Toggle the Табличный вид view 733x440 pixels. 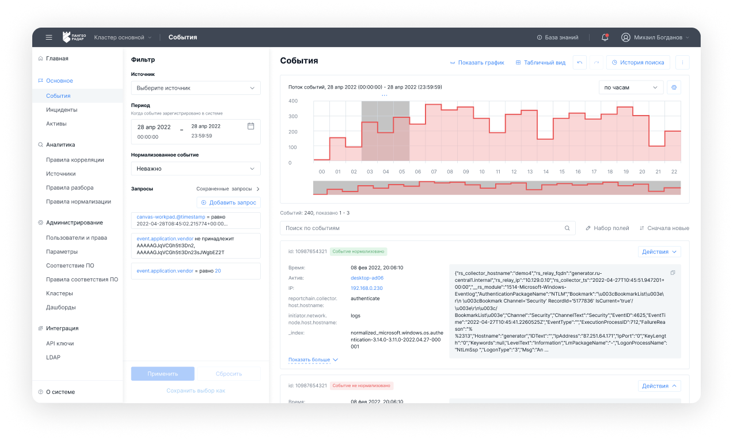coord(540,63)
